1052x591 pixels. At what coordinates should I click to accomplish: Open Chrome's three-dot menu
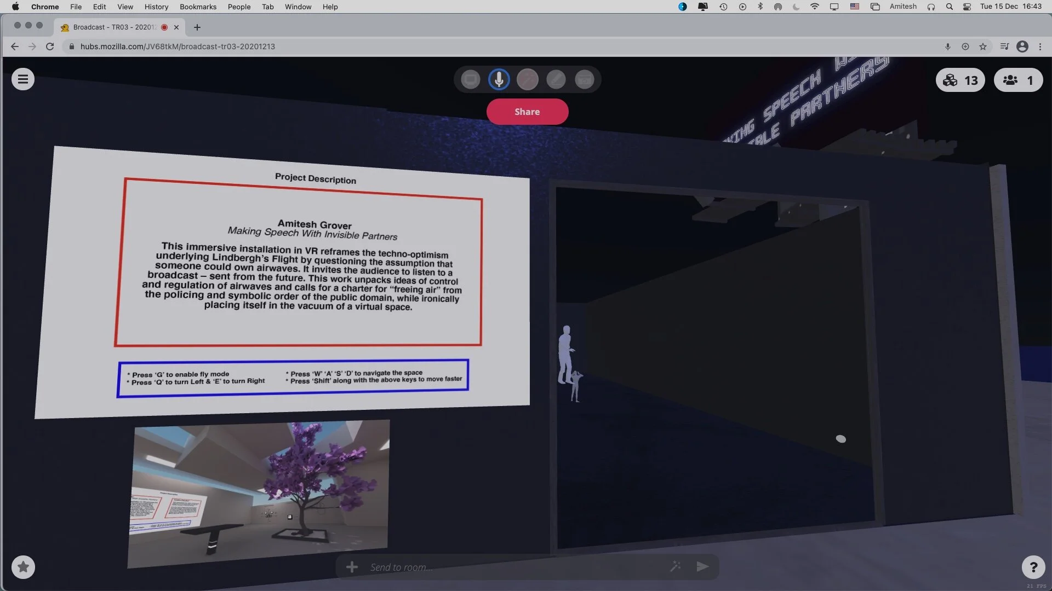coord(1040,47)
